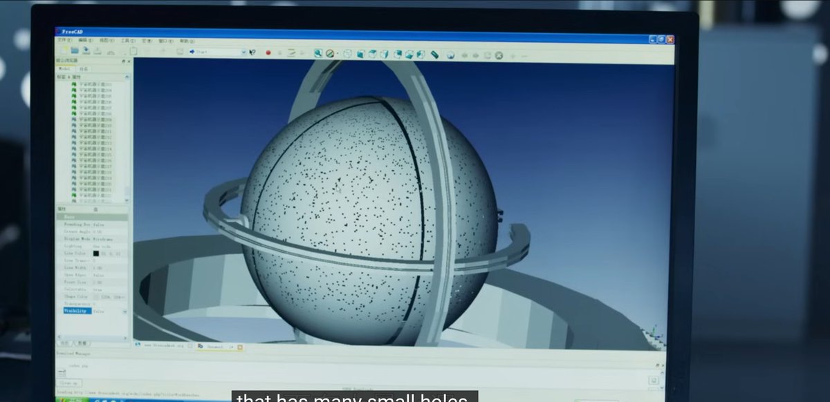Select the Display Mode Wireframe property row

coord(91,239)
